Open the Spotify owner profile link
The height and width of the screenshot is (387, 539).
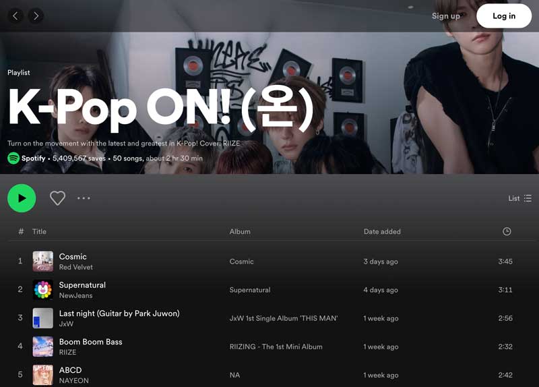coord(33,158)
